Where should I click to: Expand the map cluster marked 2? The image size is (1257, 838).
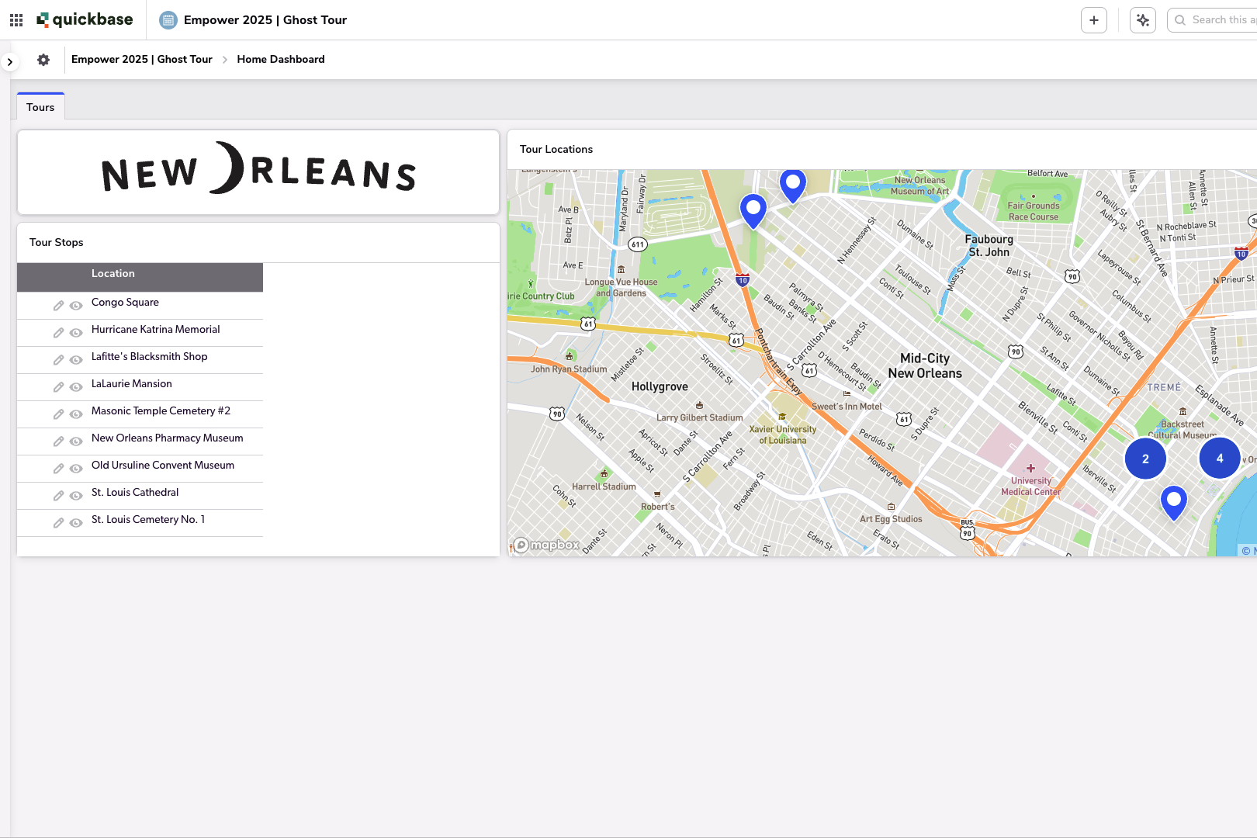click(1145, 459)
